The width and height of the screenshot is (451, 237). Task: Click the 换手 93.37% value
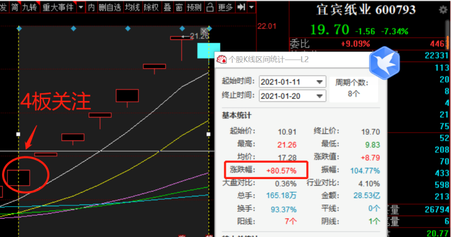283,209
